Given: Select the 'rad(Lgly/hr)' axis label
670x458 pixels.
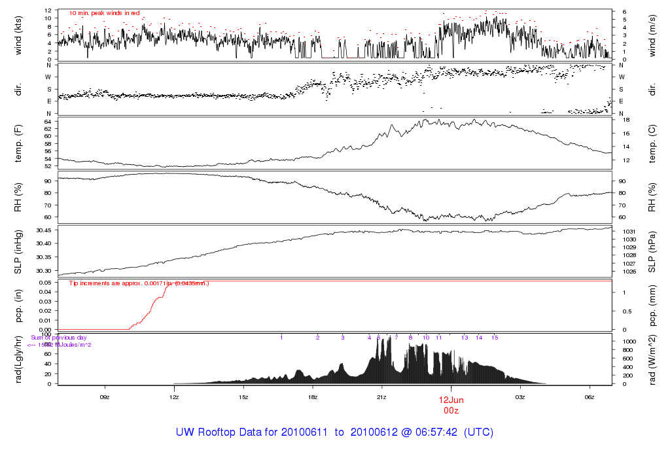Looking at the screenshot, I should (x=18, y=359).
